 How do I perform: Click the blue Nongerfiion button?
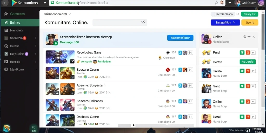pos(225,22)
